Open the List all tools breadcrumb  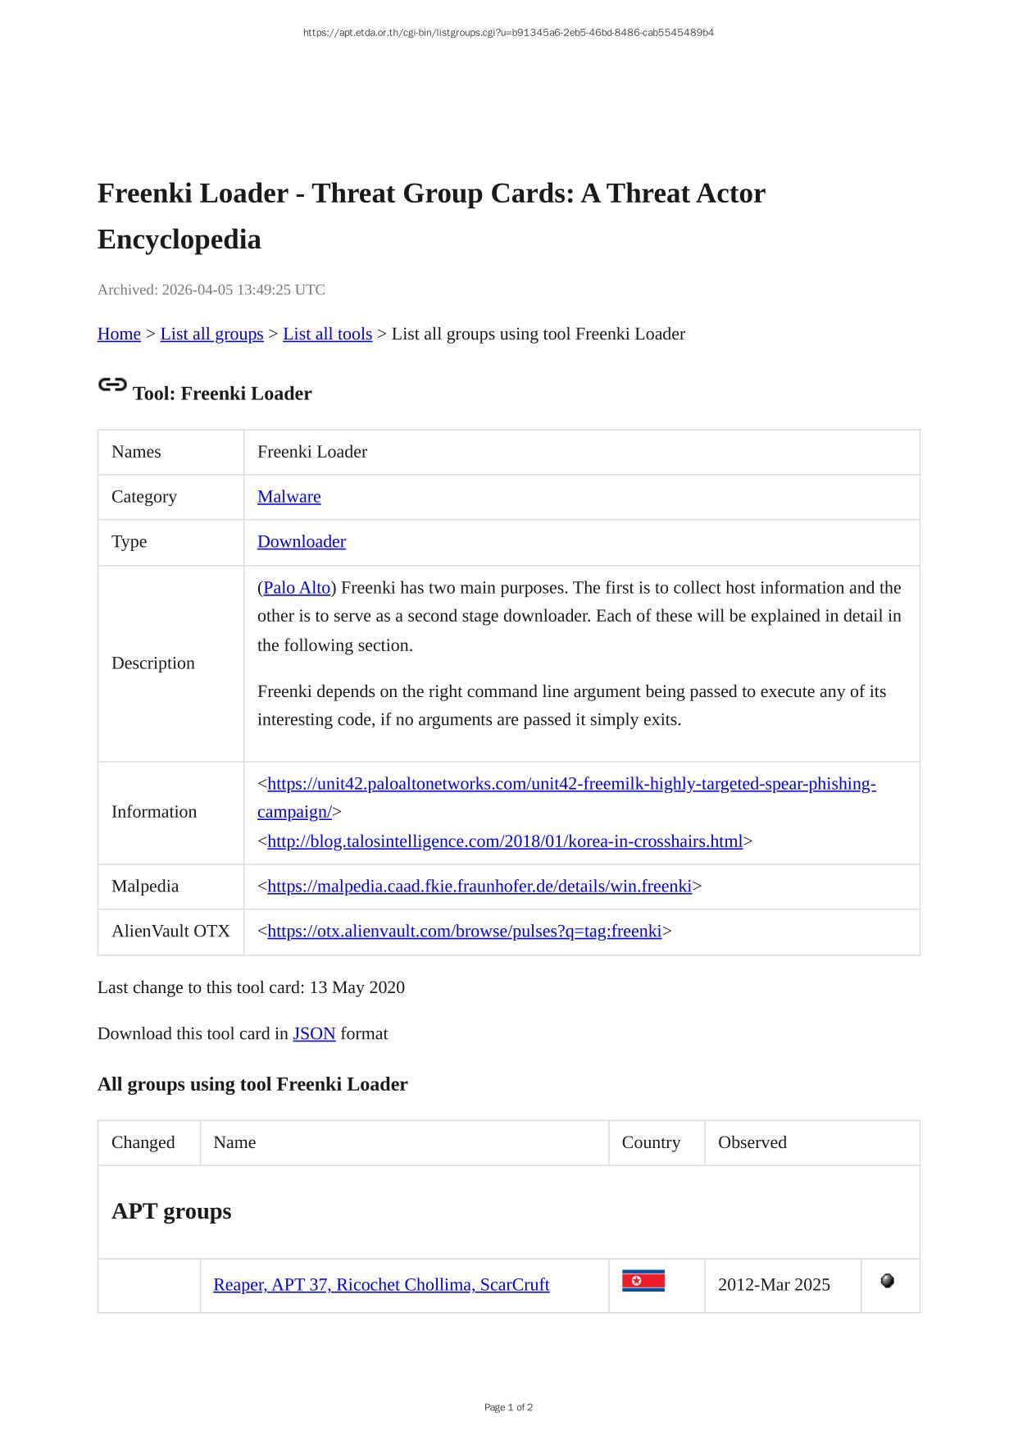[x=327, y=334]
